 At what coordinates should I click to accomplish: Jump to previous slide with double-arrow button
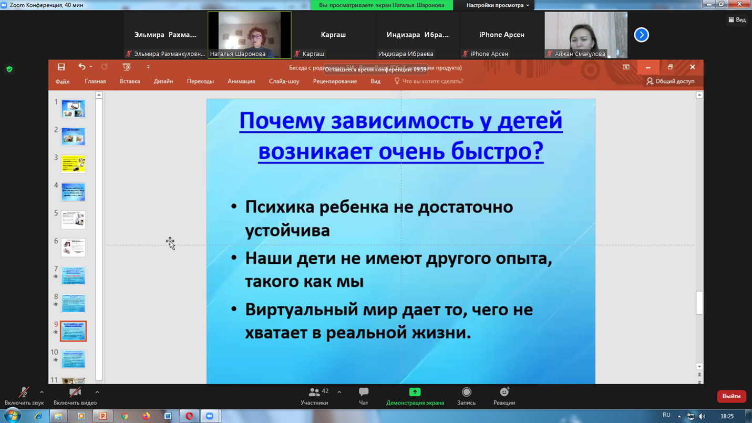pyautogui.click(x=699, y=375)
